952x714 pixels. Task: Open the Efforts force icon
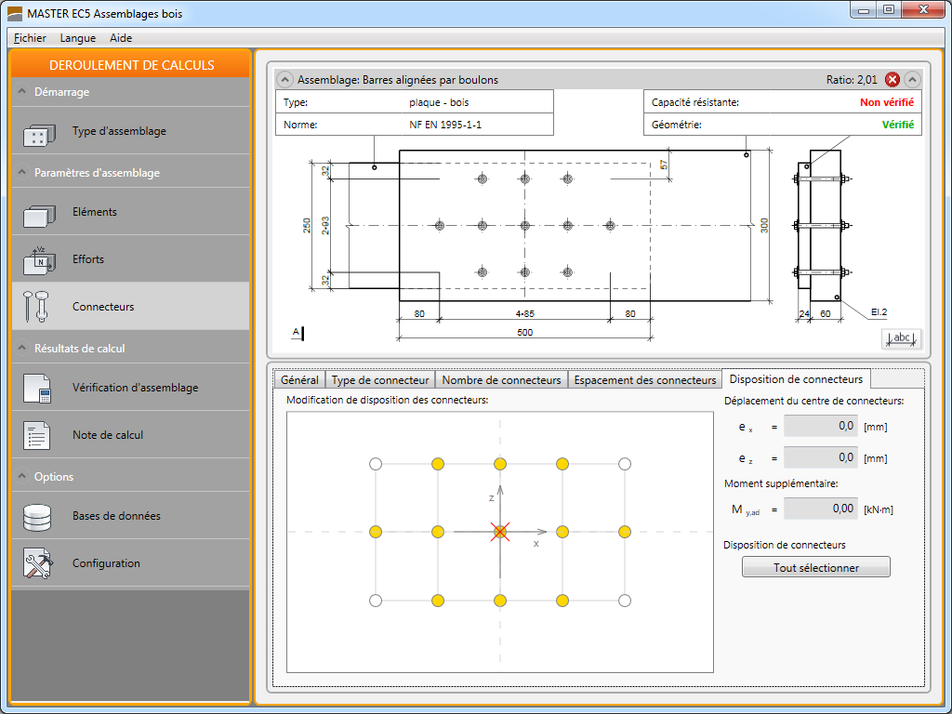tap(38, 261)
